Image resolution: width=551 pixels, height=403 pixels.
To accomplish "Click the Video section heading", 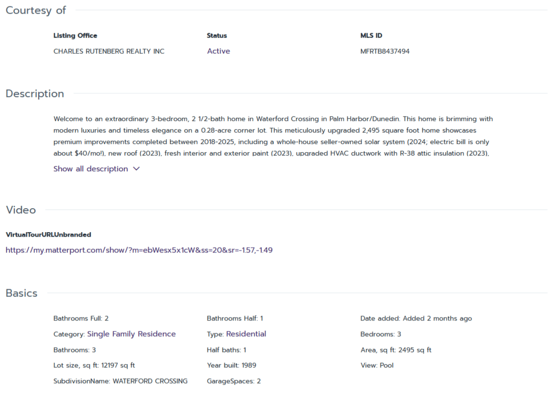I will pos(21,210).
